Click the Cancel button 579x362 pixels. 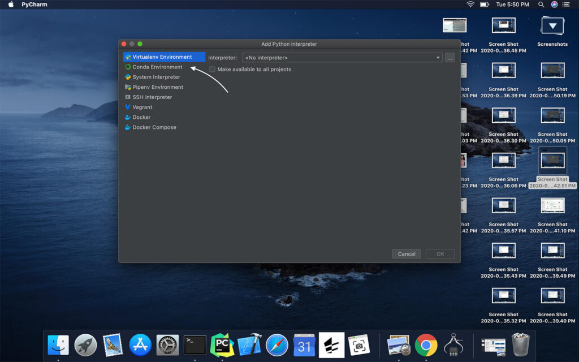[x=406, y=254]
